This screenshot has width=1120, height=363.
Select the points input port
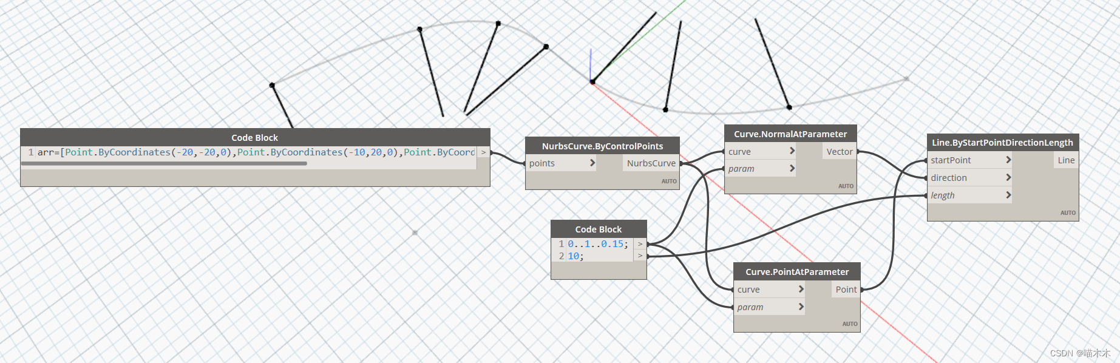coord(561,163)
